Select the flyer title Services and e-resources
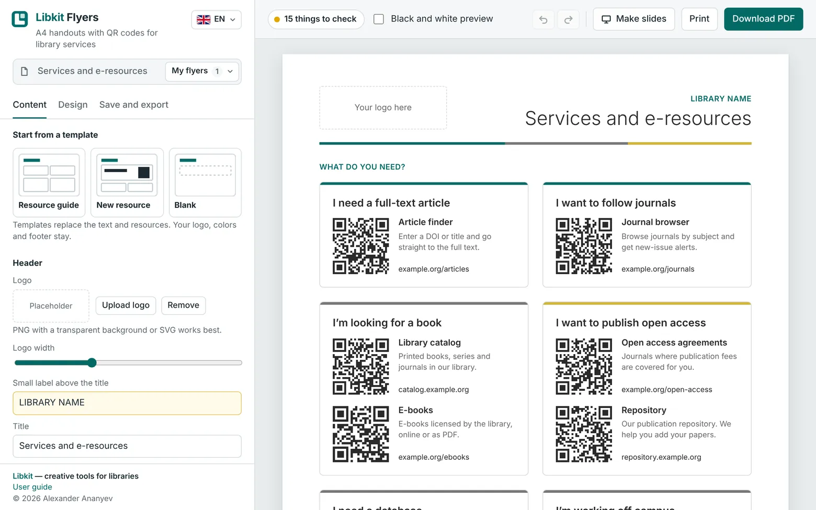The height and width of the screenshot is (510, 816). [x=638, y=119]
